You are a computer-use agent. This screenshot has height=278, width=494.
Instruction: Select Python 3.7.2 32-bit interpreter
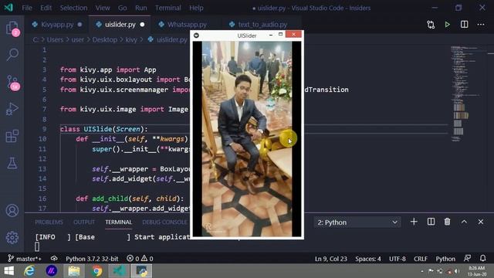[x=92, y=259]
